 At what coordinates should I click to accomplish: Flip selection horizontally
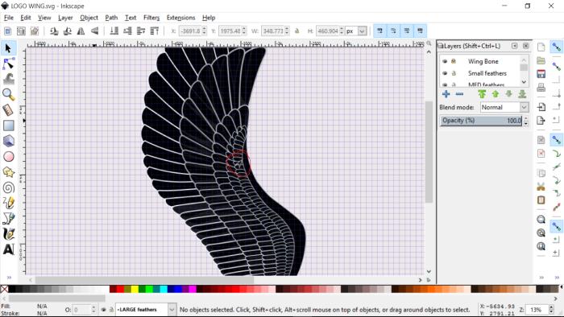[81, 31]
